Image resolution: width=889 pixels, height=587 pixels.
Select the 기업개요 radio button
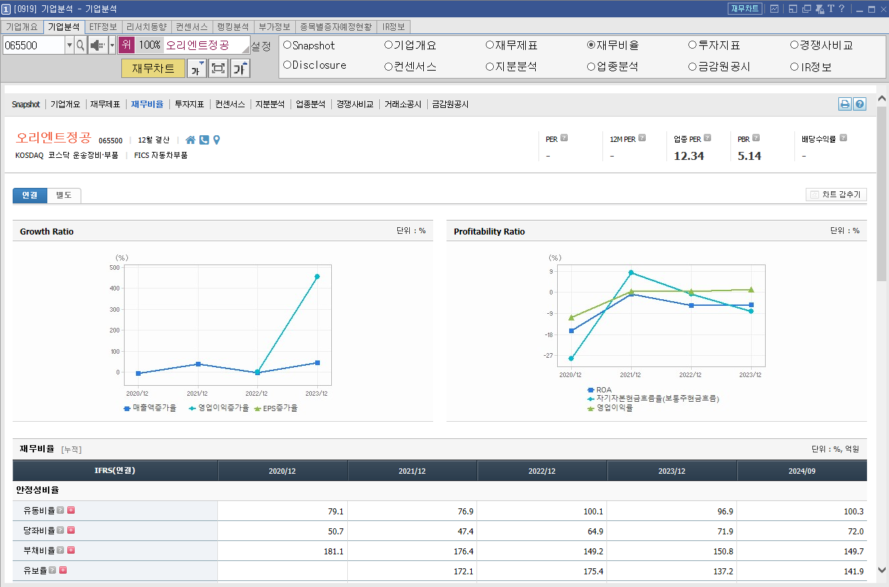tap(389, 45)
